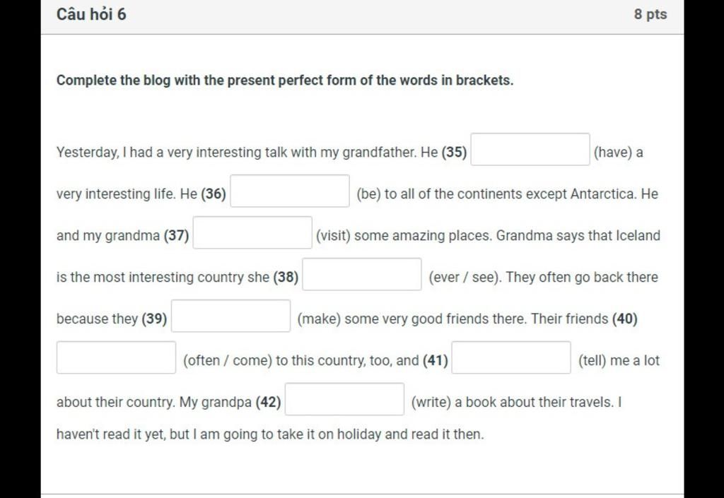Click the "Câu hỏi 6" question heading
Image resolution: width=724 pixels, height=498 pixels.
(x=91, y=14)
